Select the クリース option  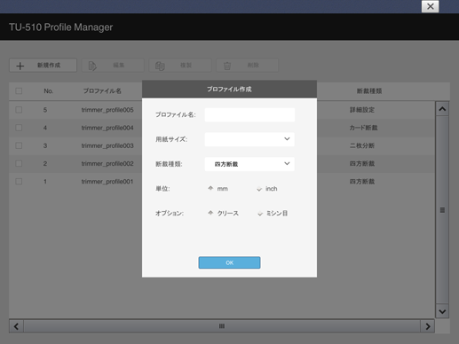pyautogui.click(x=210, y=213)
